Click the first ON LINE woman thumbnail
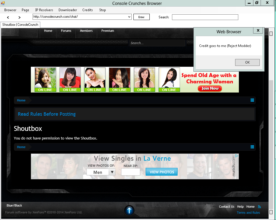Image resolution: width=276 pixels, height=220 pixels. 45,80
